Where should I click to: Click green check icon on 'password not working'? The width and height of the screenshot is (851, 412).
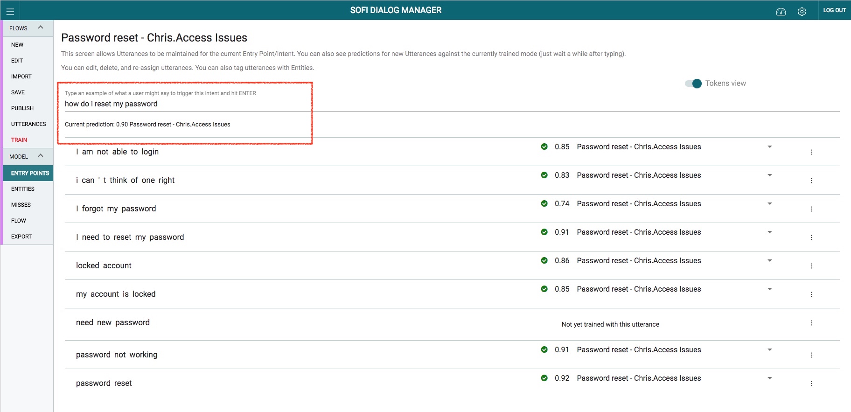coord(544,349)
